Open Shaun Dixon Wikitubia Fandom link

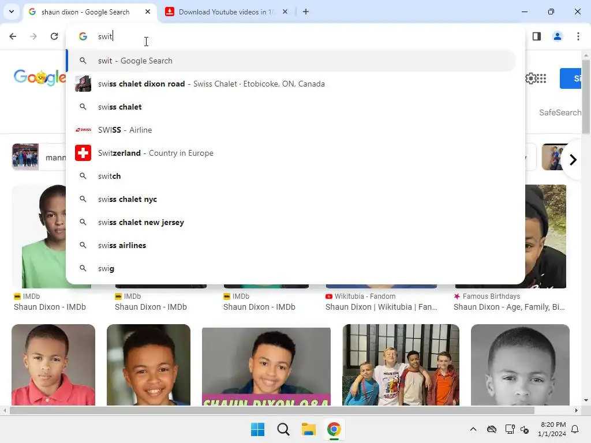[381, 307]
